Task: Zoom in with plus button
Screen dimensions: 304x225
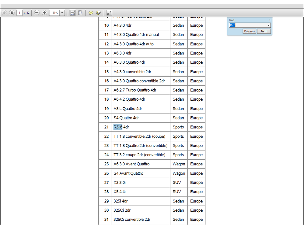Action: click(x=44, y=13)
